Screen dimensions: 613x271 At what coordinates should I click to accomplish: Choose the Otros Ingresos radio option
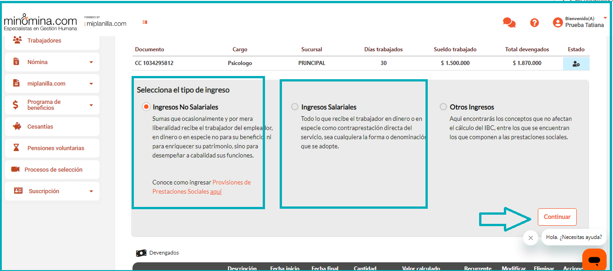[x=443, y=107]
